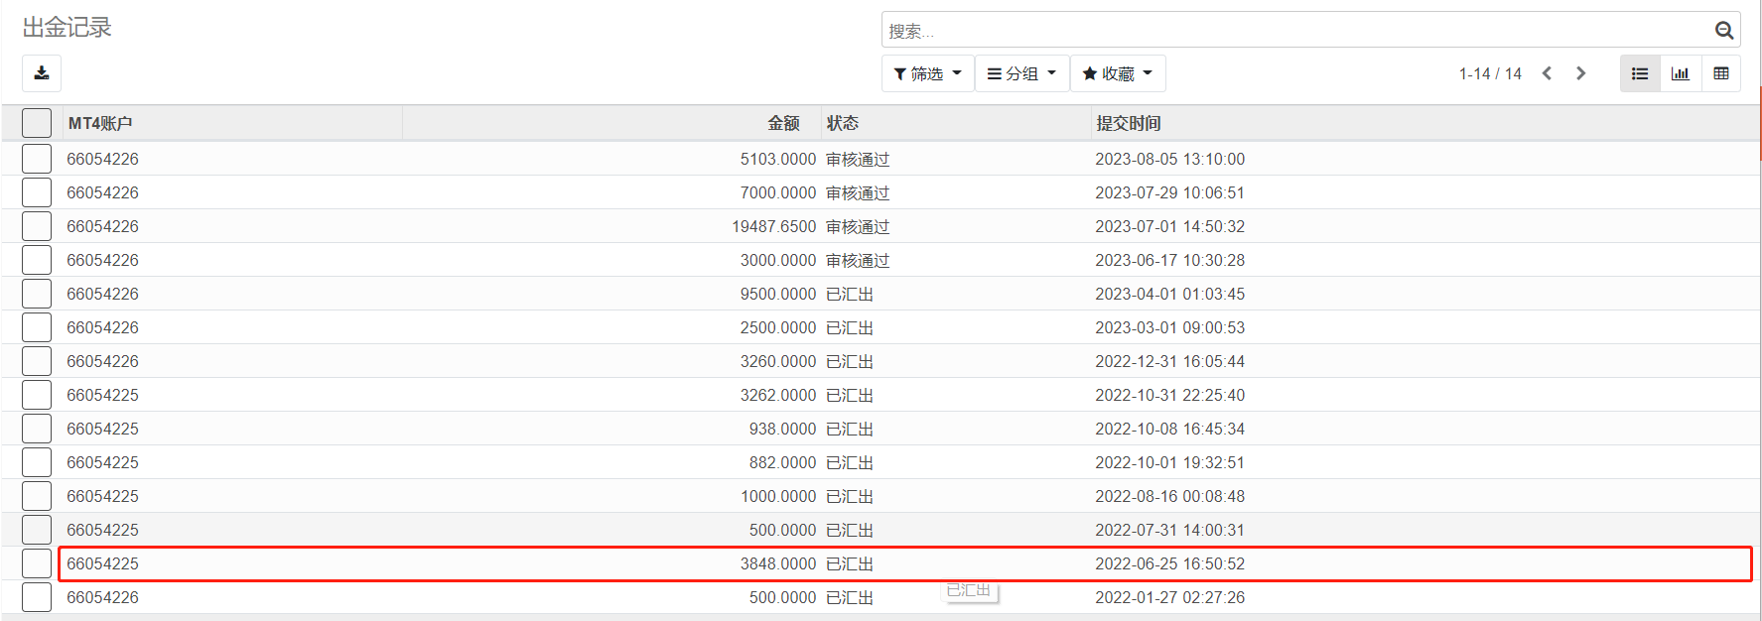Click the 出金记录 page title
This screenshot has width=1762, height=621.
[x=67, y=28]
